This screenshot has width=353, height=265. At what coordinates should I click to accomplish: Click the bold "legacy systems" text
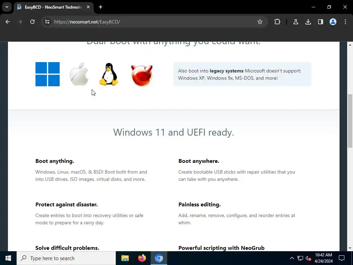[x=226, y=71]
